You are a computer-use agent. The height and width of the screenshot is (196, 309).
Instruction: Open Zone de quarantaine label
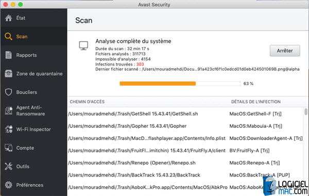click(x=40, y=74)
